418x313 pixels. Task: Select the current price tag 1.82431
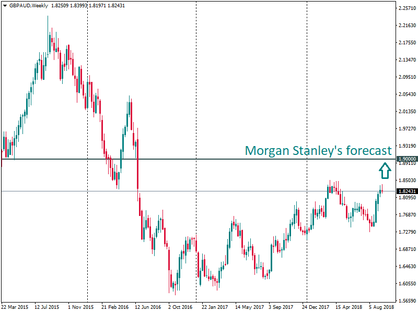point(406,191)
